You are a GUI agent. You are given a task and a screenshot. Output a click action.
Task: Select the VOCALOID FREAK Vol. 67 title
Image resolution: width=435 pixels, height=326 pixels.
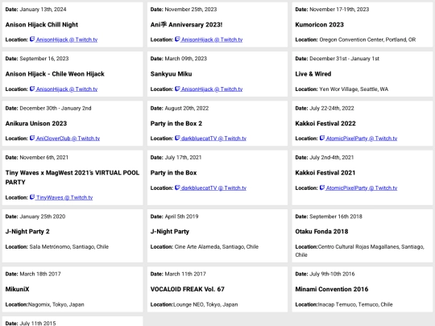tap(187, 289)
